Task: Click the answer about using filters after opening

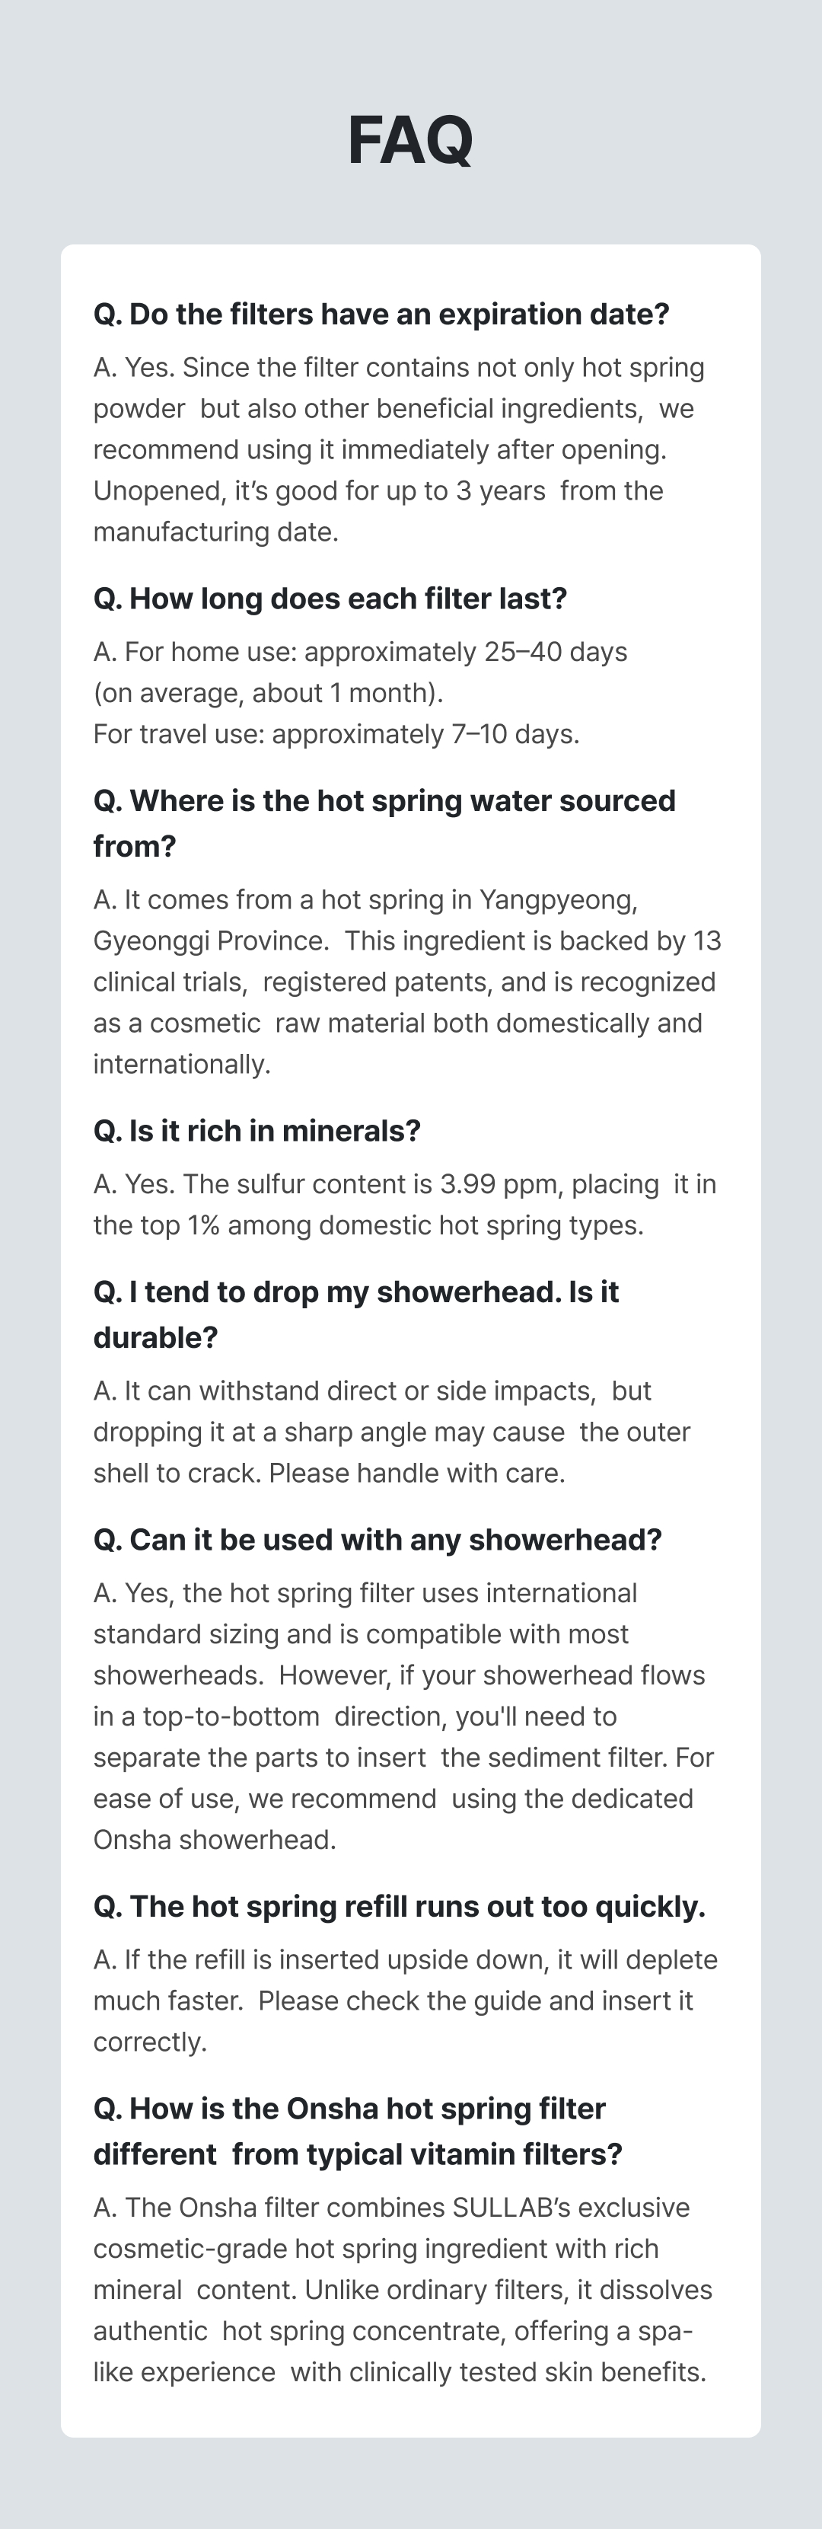Action: point(398,449)
